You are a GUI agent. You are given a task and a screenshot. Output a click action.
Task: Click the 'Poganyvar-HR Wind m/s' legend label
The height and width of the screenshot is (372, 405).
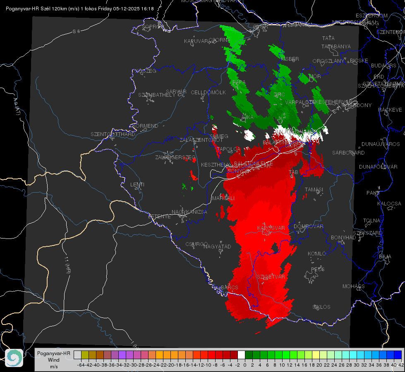(54, 360)
